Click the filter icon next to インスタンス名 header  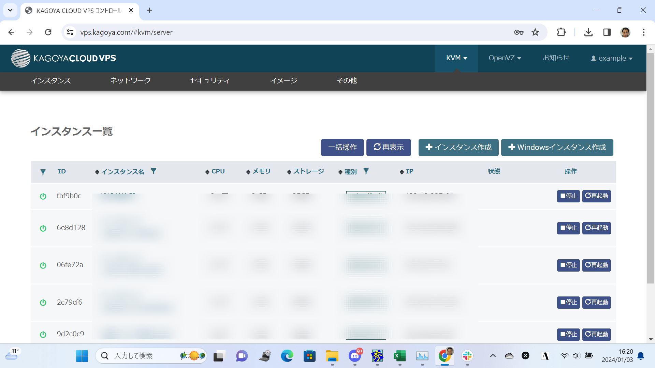(154, 171)
